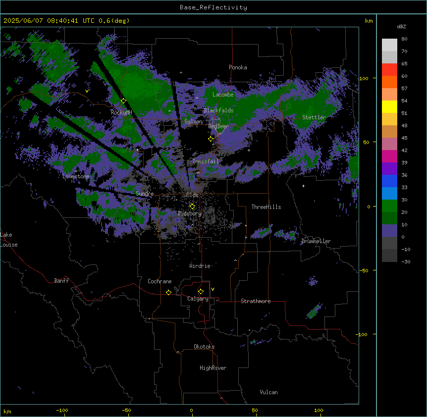The image size is (427, 417).
Task: Click the Okotoks label
Action: coord(204,347)
